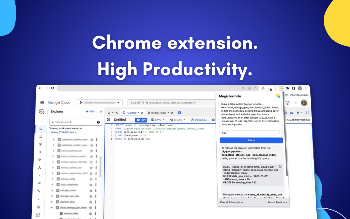Open the Google Cloud help question mark
The image size is (350, 219).
pyautogui.click(x=287, y=103)
